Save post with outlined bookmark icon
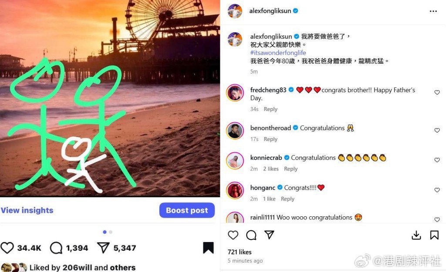This screenshot has height=272, width=446. (x=434, y=235)
